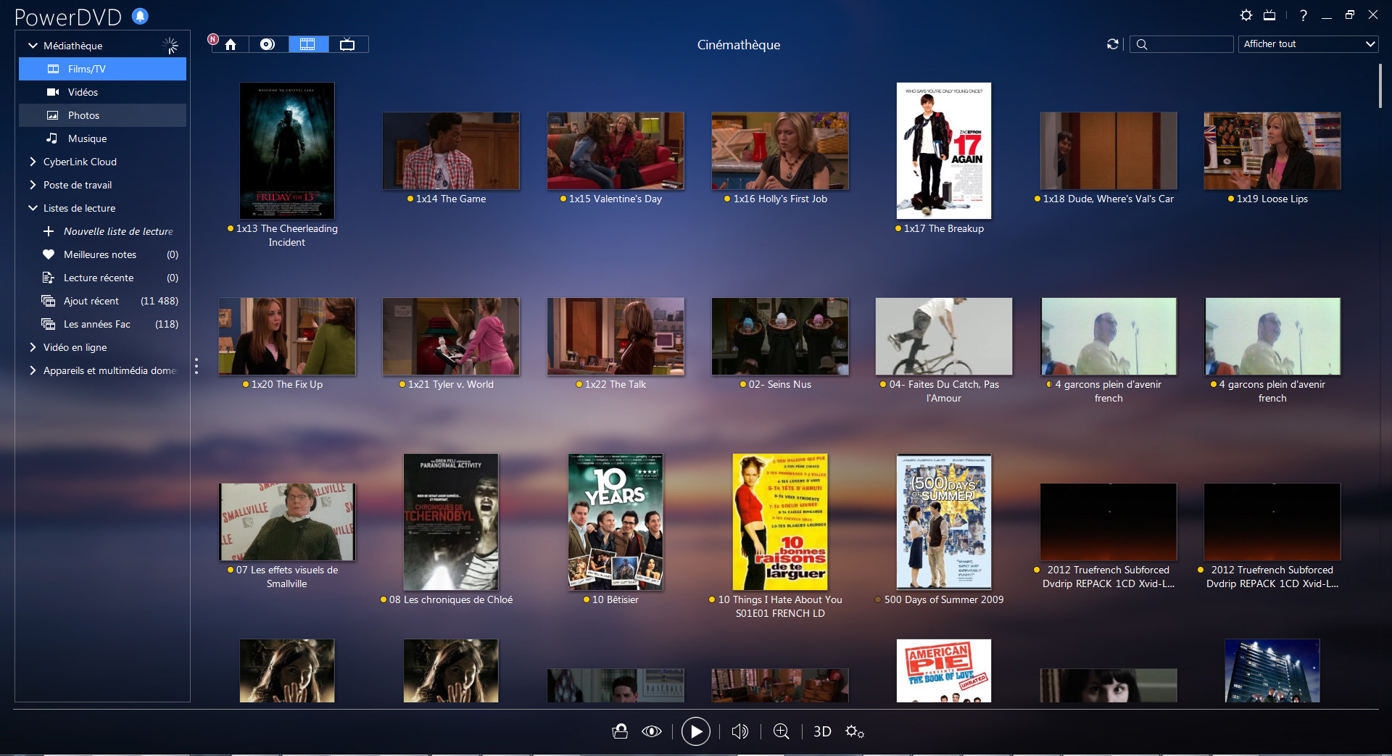1392x756 pixels.
Task: Open Vidéos in the sidebar
Action: (102, 92)
